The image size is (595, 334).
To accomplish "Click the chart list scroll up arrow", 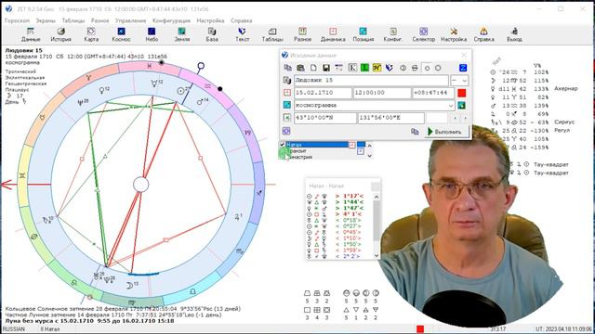I will (369, 146).
